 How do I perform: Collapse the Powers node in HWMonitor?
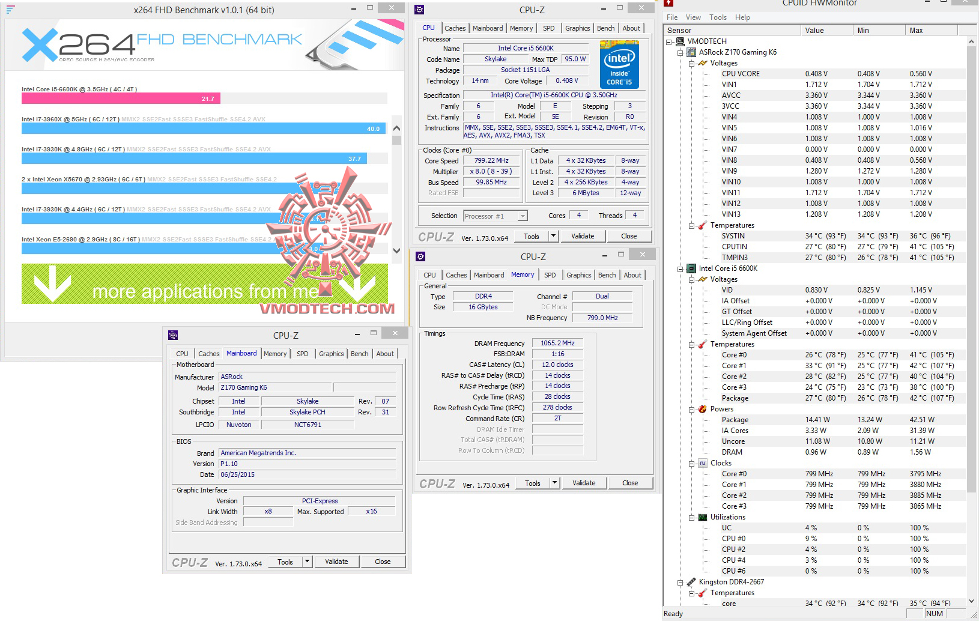[x=691, y=409]
